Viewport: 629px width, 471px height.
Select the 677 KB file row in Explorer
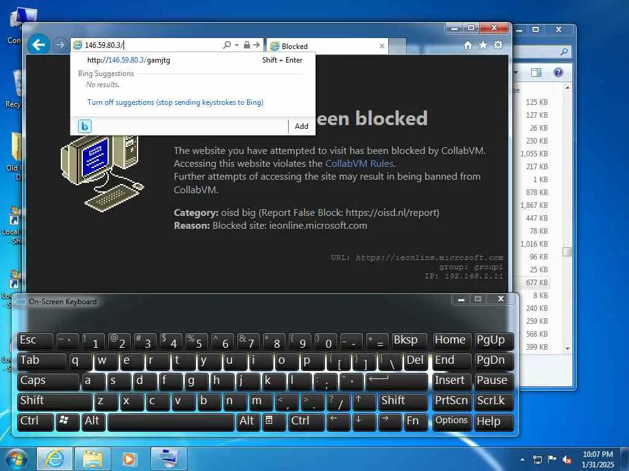532,282
